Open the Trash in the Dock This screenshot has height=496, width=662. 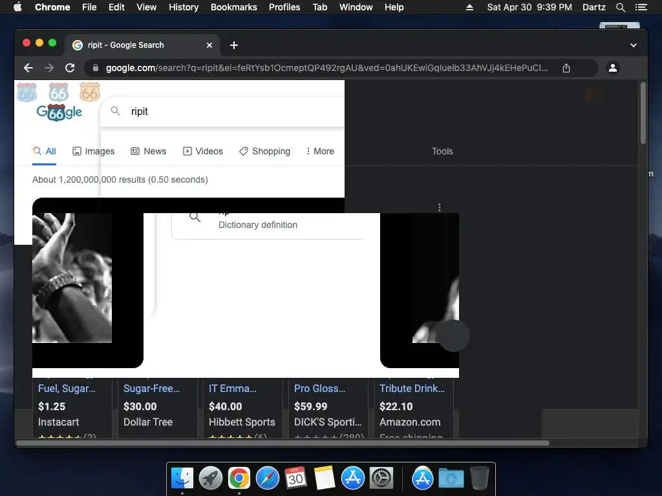click(x=479, y=479)
